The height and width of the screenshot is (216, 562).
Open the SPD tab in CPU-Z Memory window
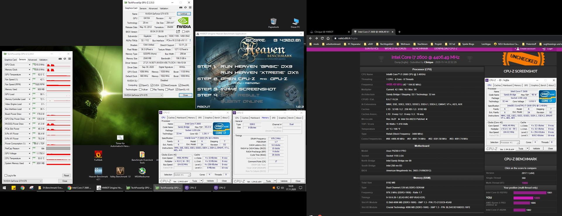(274, 118)
